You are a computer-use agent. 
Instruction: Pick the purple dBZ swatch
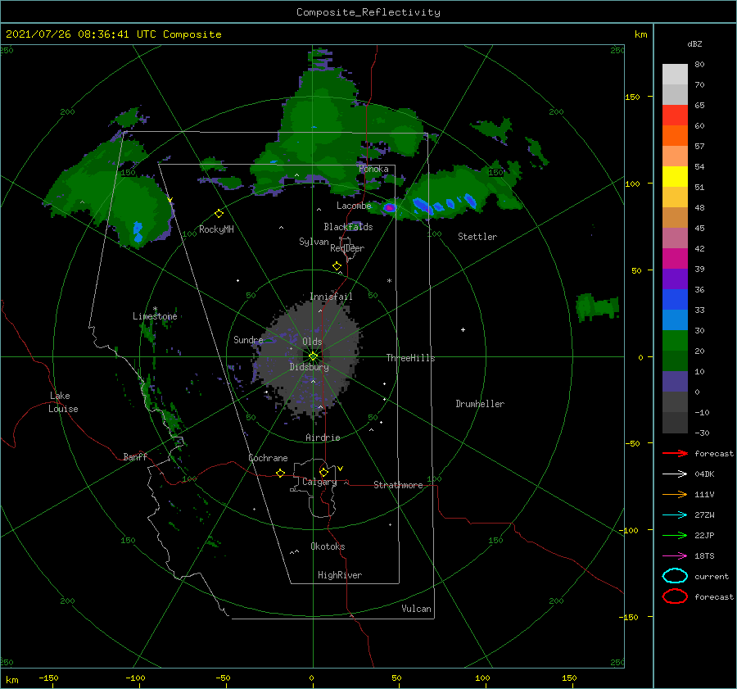(675, 279)
